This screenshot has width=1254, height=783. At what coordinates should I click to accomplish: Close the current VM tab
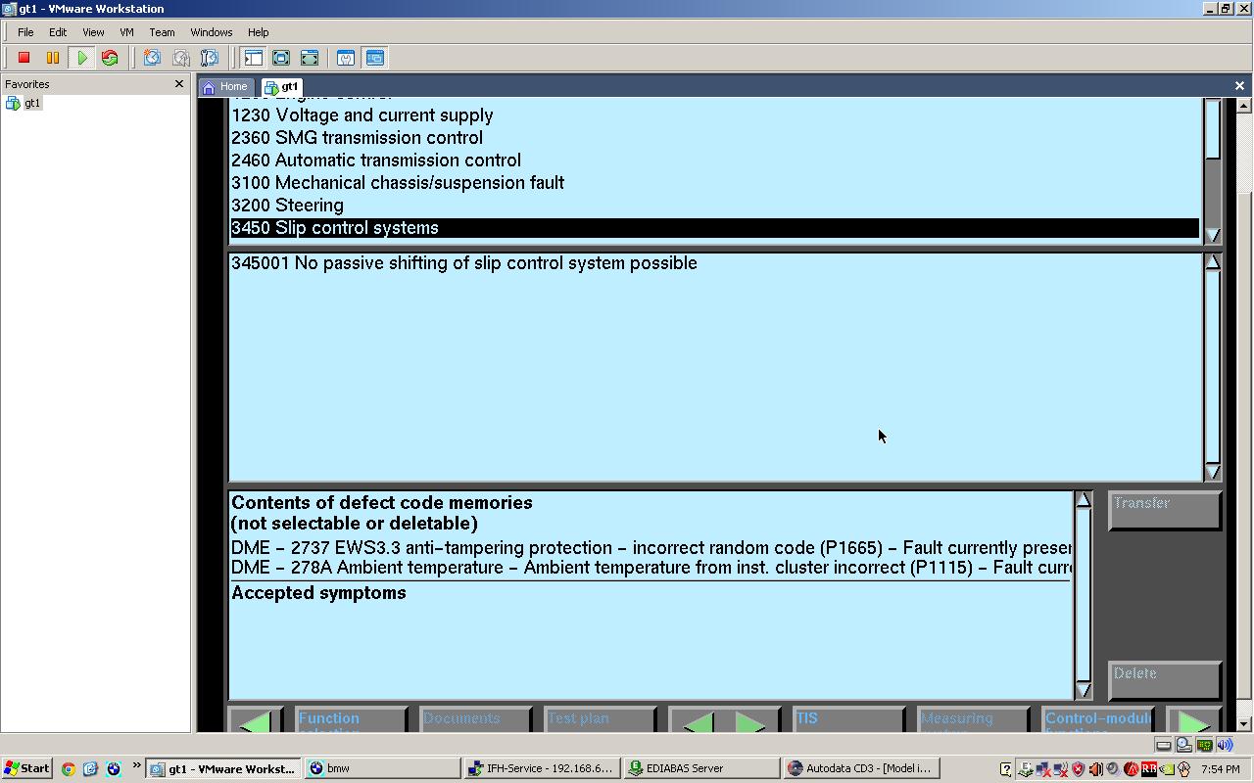[1239, 86]
